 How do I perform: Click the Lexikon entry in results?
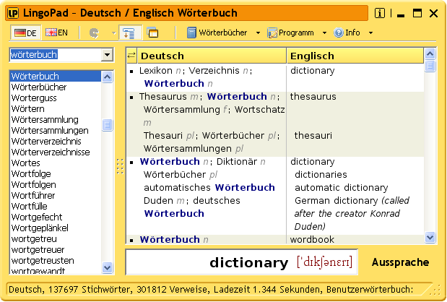point(156,70)
